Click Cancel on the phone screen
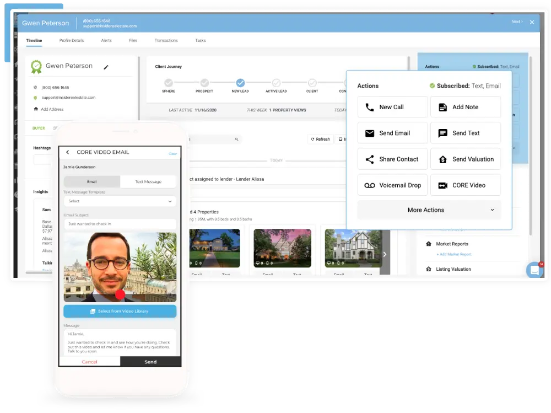 pos(90,362)
